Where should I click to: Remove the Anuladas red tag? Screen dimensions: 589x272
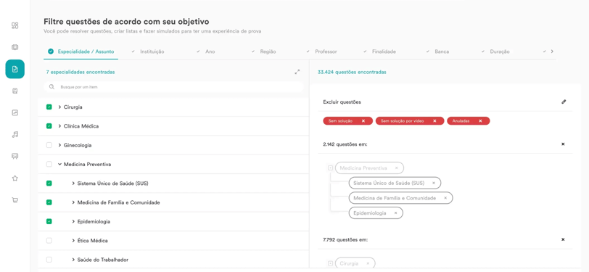click(x=480, y=121)
